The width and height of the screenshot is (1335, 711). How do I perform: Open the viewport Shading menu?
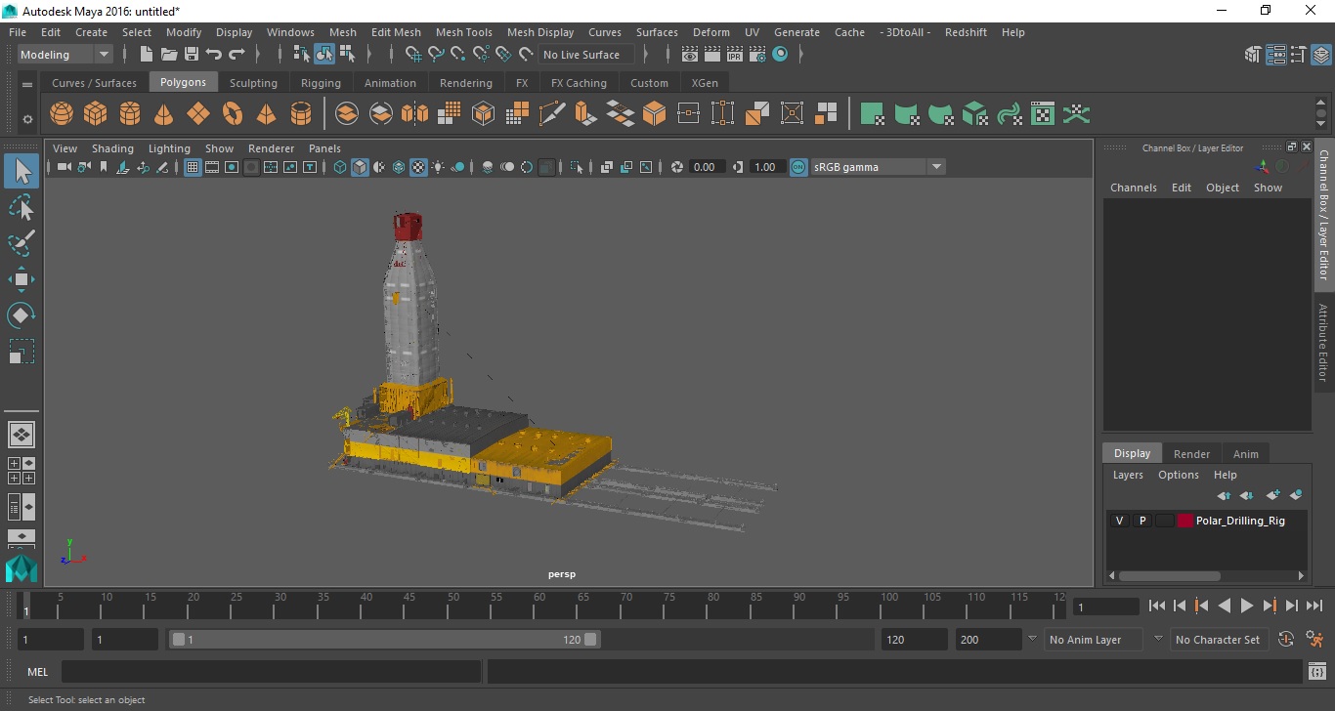pos(112,148)
